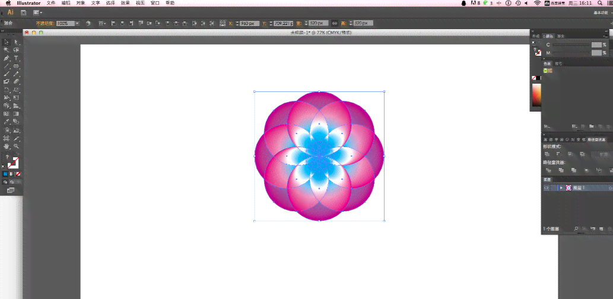Click the Wi-Fi status icon
This screenshot has height=299, width=613.
click(x=537, y=3)
